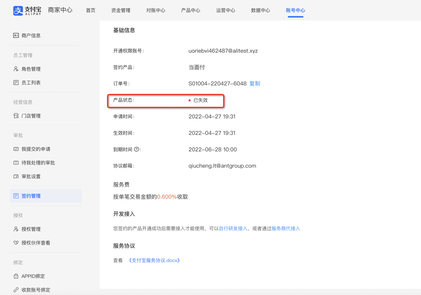
Task: Click the 基础信息 section heading
Action: click(124, 30)
